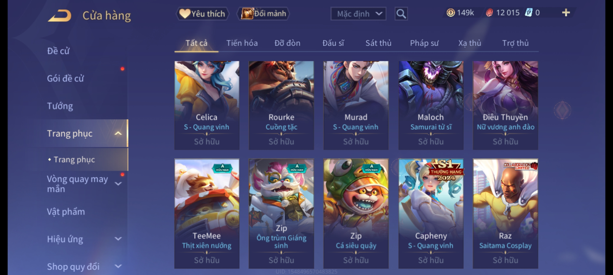Tap the blue ticket currency icon
613x275 pixels.
(x=528, y=13)
